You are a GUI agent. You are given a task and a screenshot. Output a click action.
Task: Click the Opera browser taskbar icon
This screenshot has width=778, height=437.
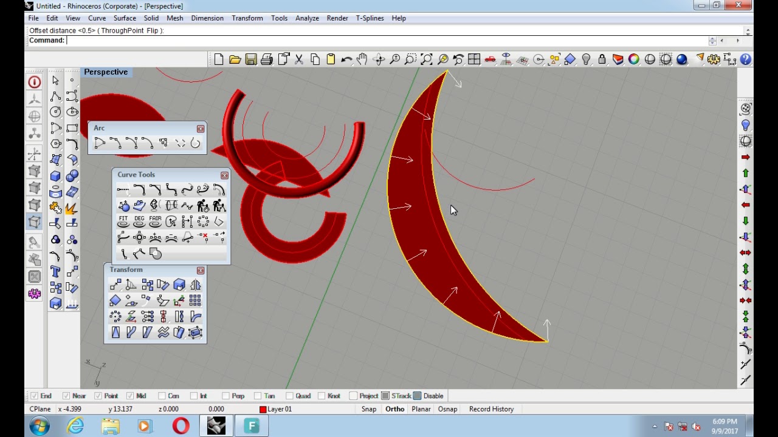tap(181, 426)
